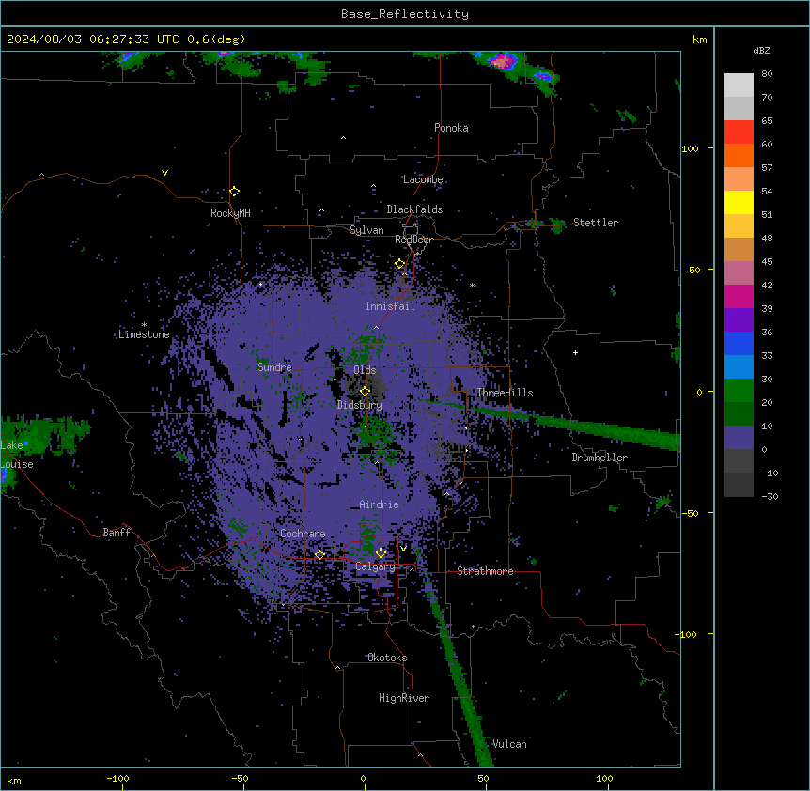810x791 pixels.
Task: Click the Ponoka city label
Action: click(451, 128)
